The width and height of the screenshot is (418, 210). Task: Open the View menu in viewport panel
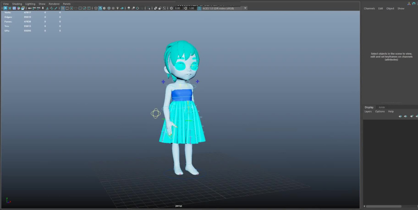coord(6,4)
